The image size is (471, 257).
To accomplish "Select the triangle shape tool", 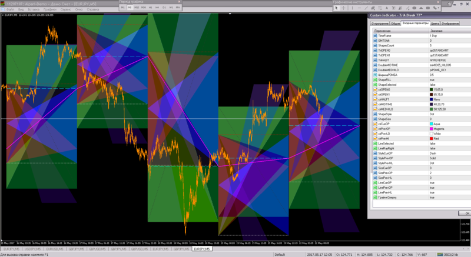I will click(x=421, y=8).
